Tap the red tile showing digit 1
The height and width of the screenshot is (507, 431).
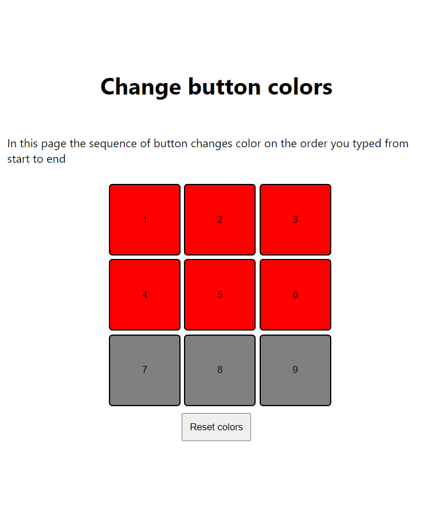[144, 219]
